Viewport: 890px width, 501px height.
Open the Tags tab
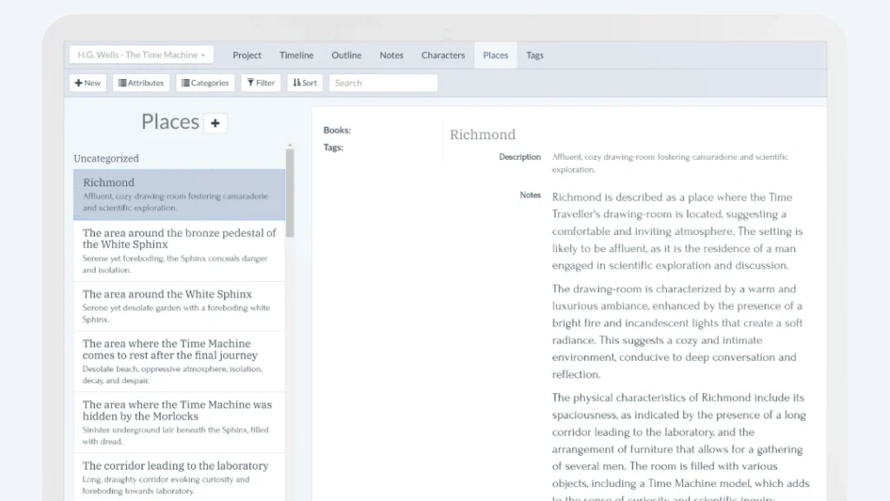[535, 55]
